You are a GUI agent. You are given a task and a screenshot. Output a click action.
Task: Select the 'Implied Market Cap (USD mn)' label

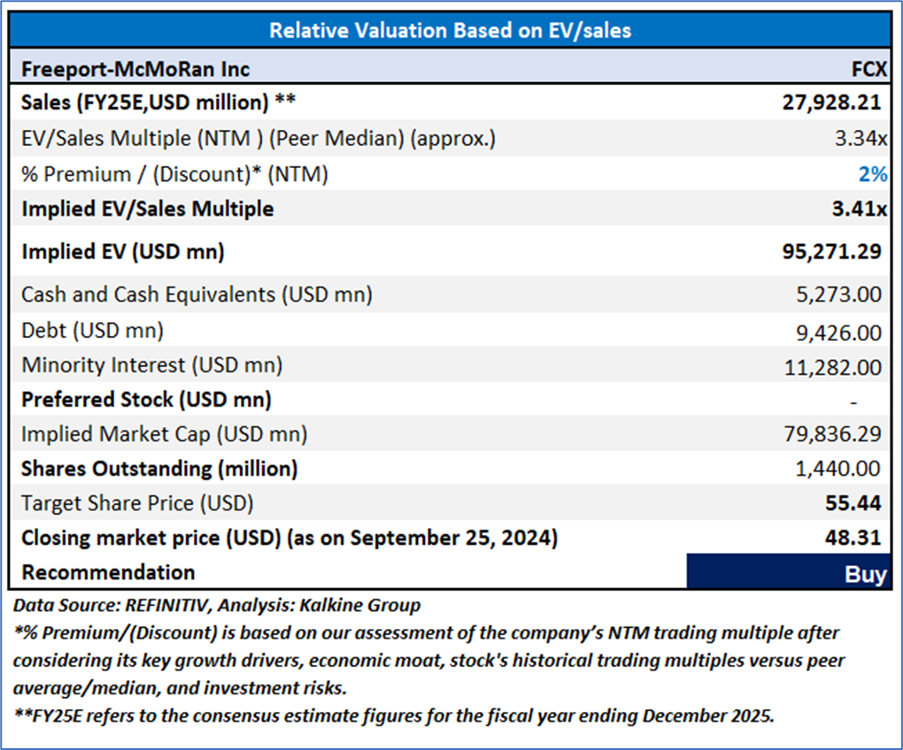(164, 434)
